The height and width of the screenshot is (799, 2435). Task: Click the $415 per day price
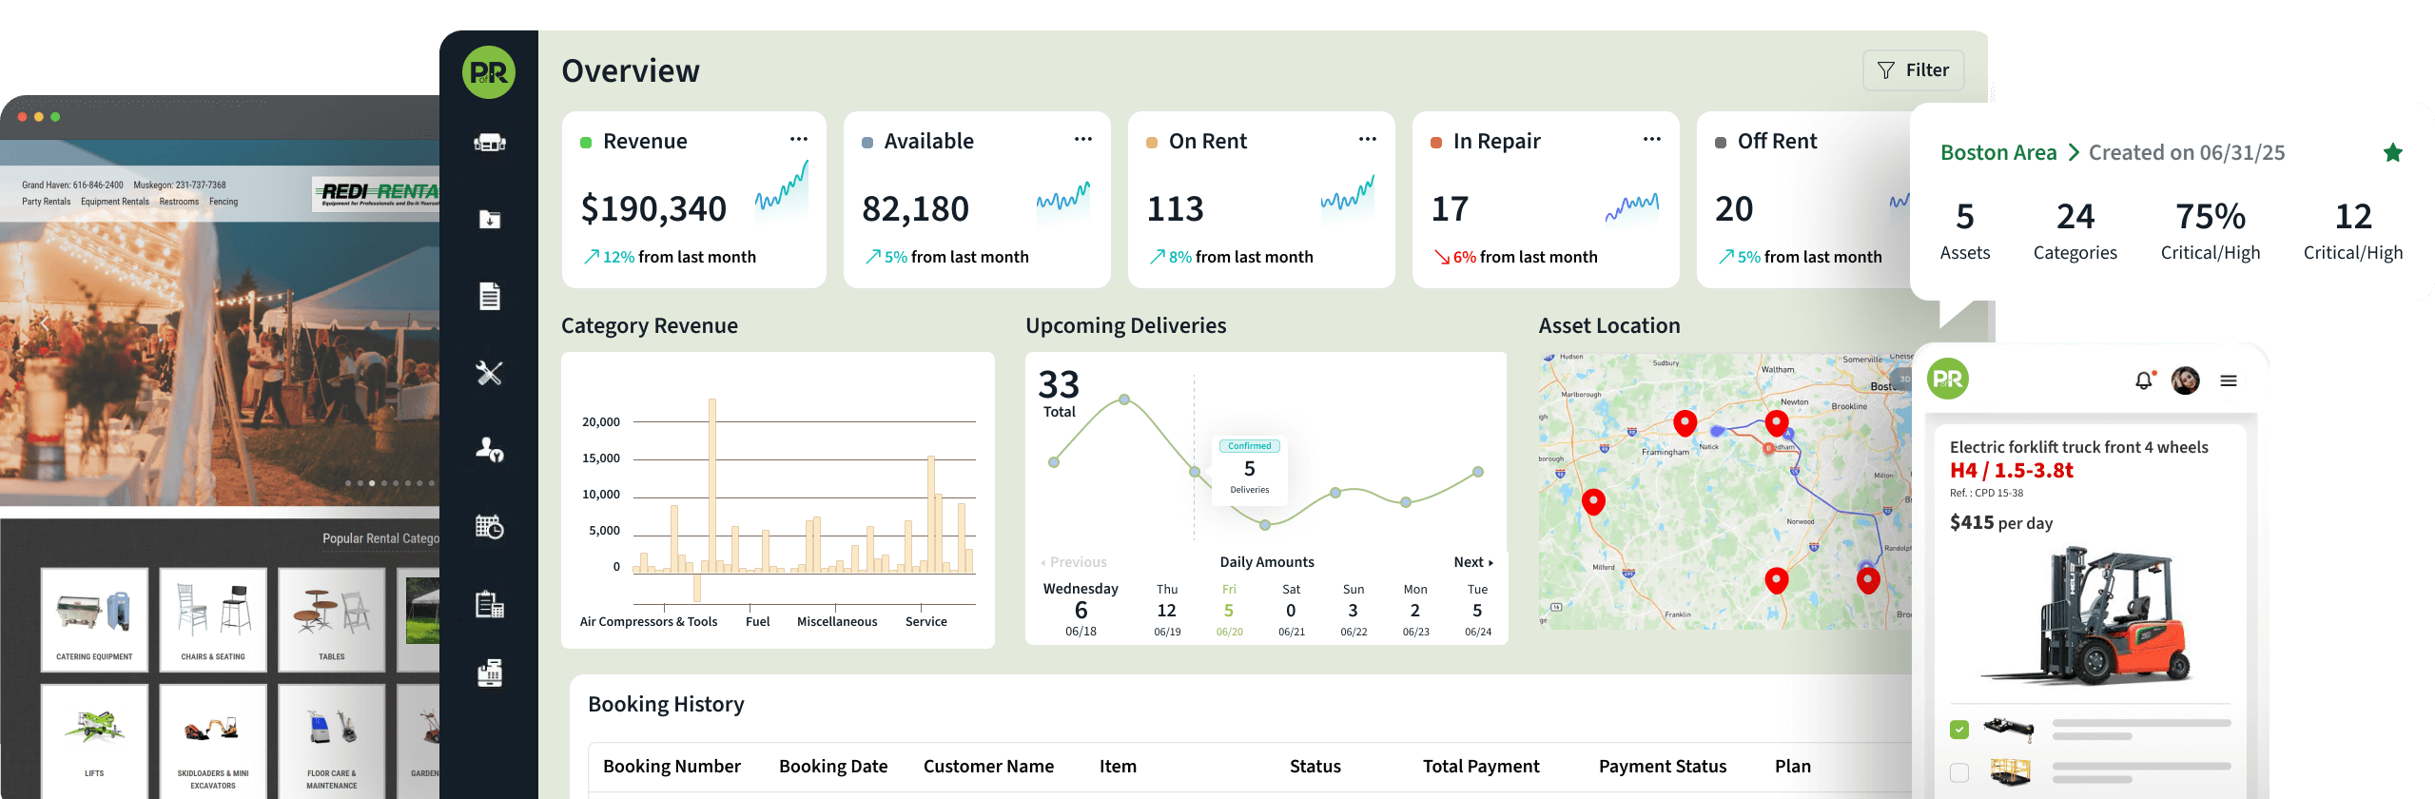point(2001,522)
